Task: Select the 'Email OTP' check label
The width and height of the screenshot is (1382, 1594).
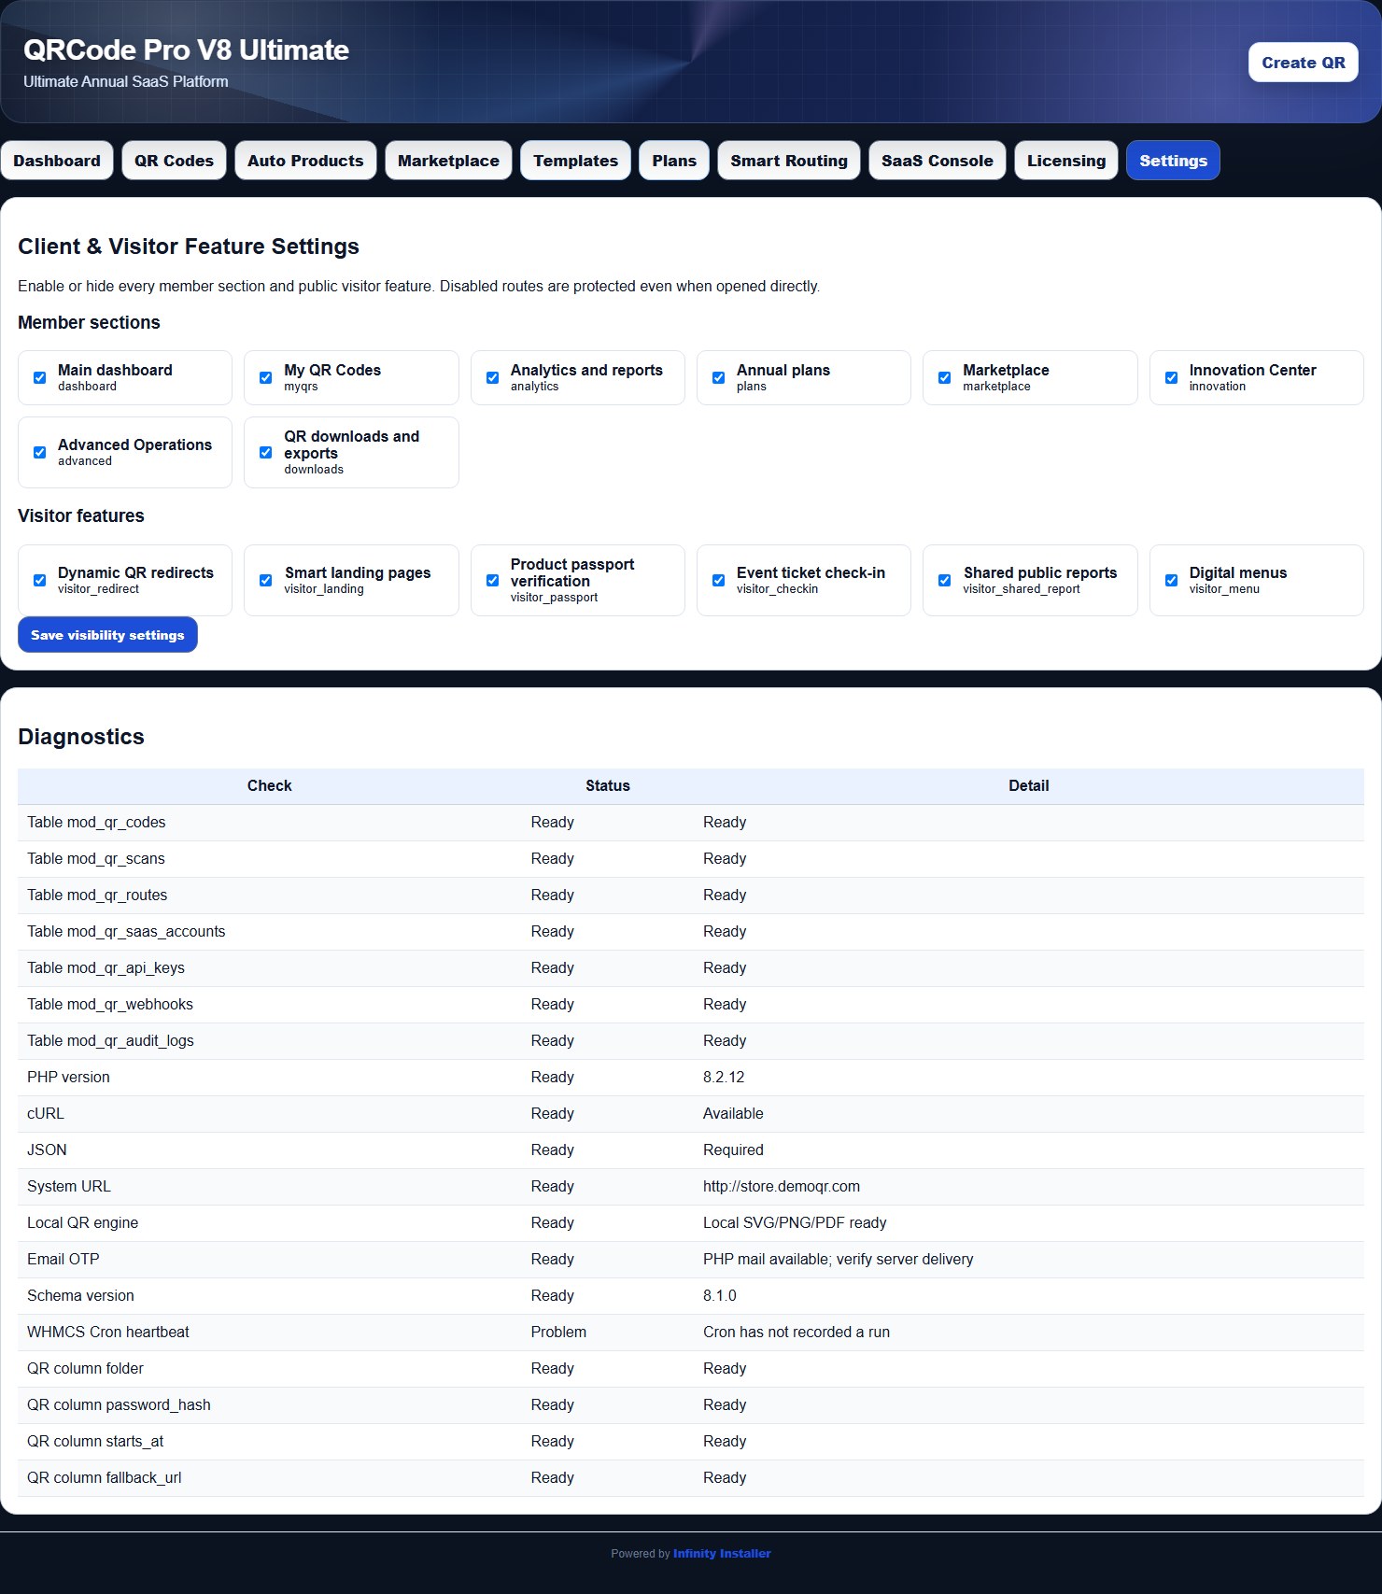Action: 63,1259
